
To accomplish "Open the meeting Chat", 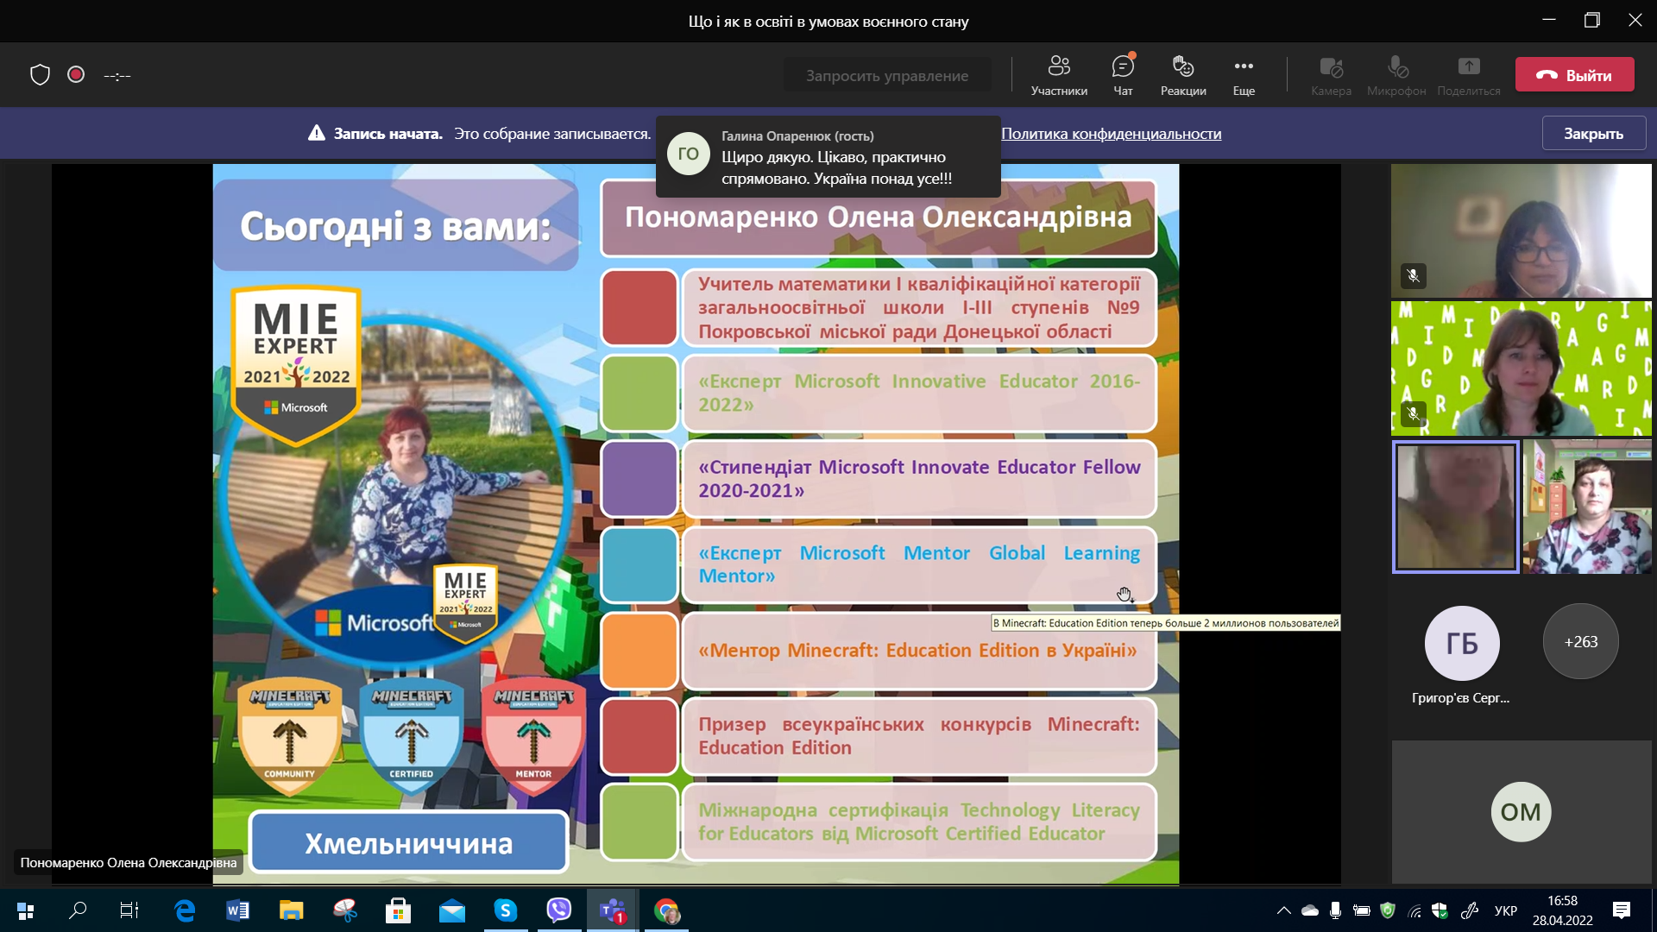I will tap(1123, 75).
